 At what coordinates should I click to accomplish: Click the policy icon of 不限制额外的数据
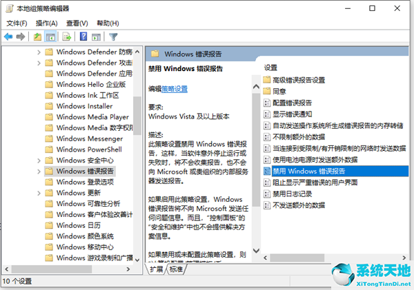(x=267, y=137)
